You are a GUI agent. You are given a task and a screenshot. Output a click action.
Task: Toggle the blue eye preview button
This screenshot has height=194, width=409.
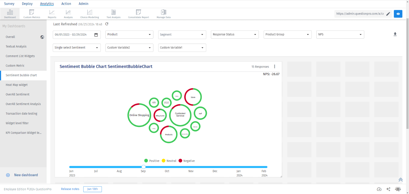(x=398, y=14)
